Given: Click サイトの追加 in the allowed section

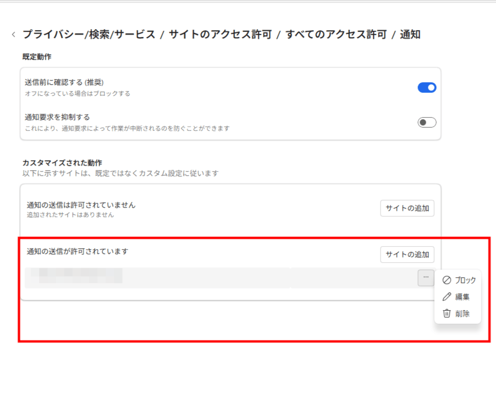Looking at the screenshot, I should pyautogui.click(x=407, y=254).
